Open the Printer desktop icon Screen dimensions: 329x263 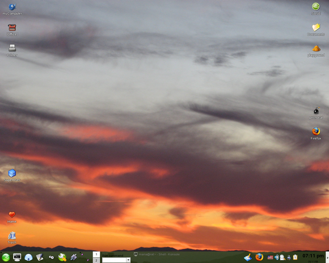(12, 50)
